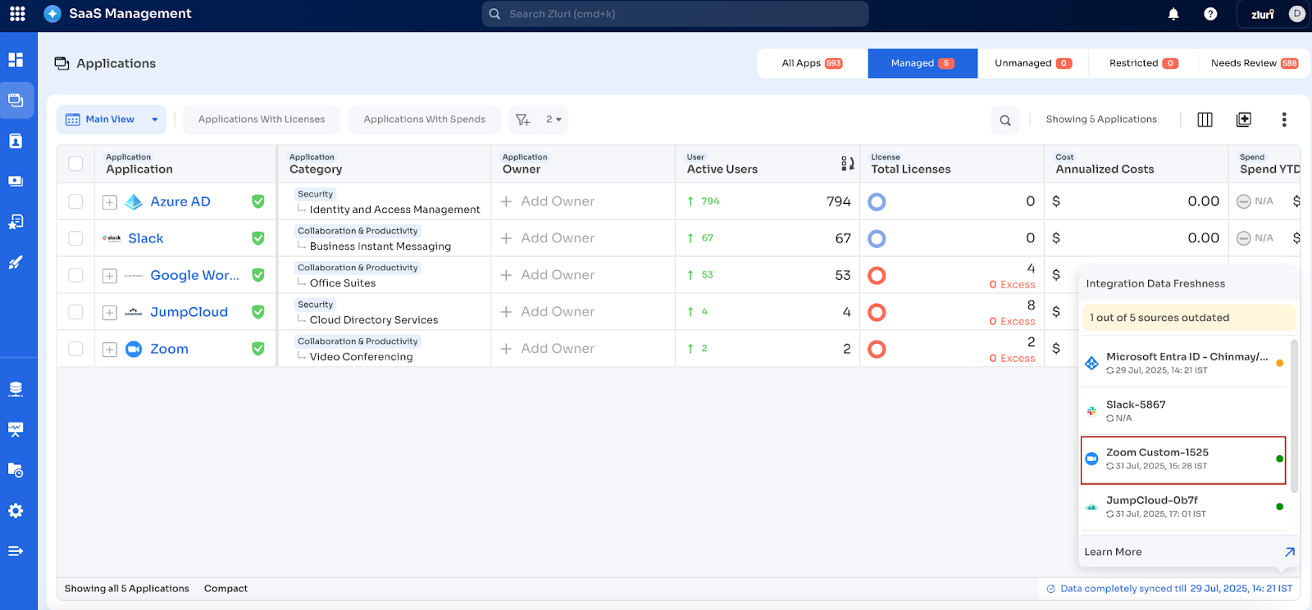Click the Learn More link

point(1113,552)
